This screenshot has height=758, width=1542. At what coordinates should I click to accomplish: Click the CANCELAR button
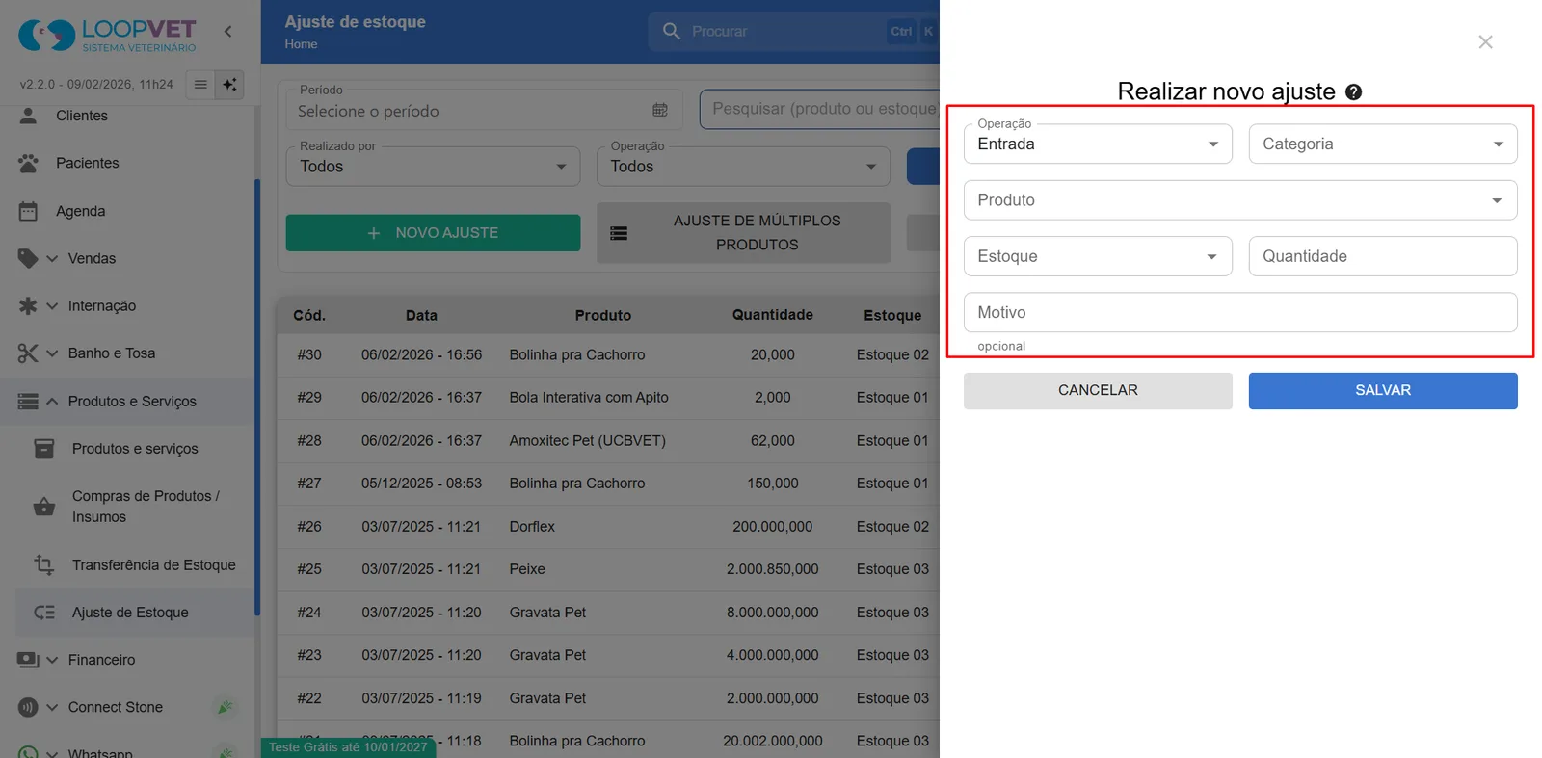pos(1098,391)
